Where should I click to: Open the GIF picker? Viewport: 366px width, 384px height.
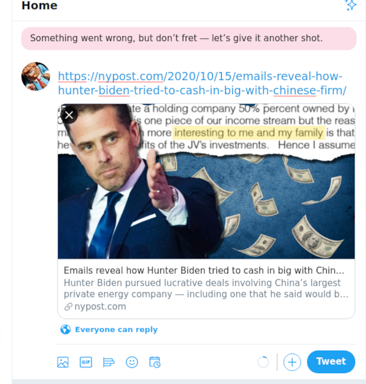click(x=86, y=362)
